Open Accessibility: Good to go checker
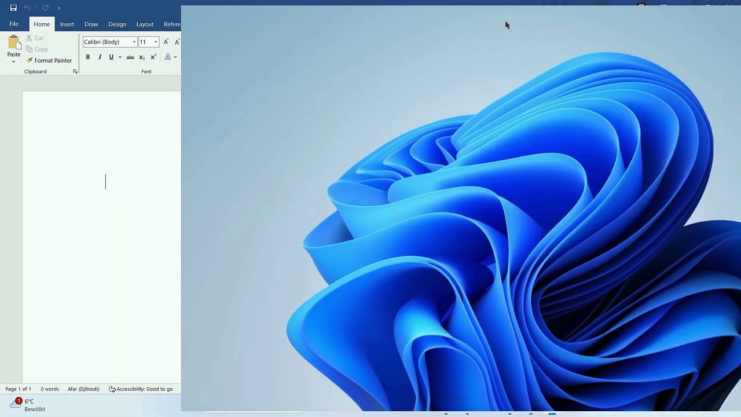This screenshot has height=417, width=741. pos(141,389)
